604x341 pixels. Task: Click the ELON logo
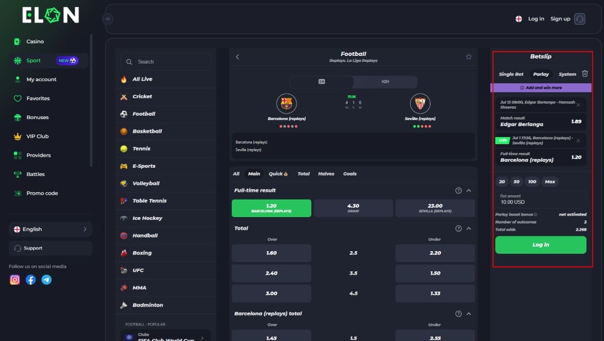pos(51,15)
